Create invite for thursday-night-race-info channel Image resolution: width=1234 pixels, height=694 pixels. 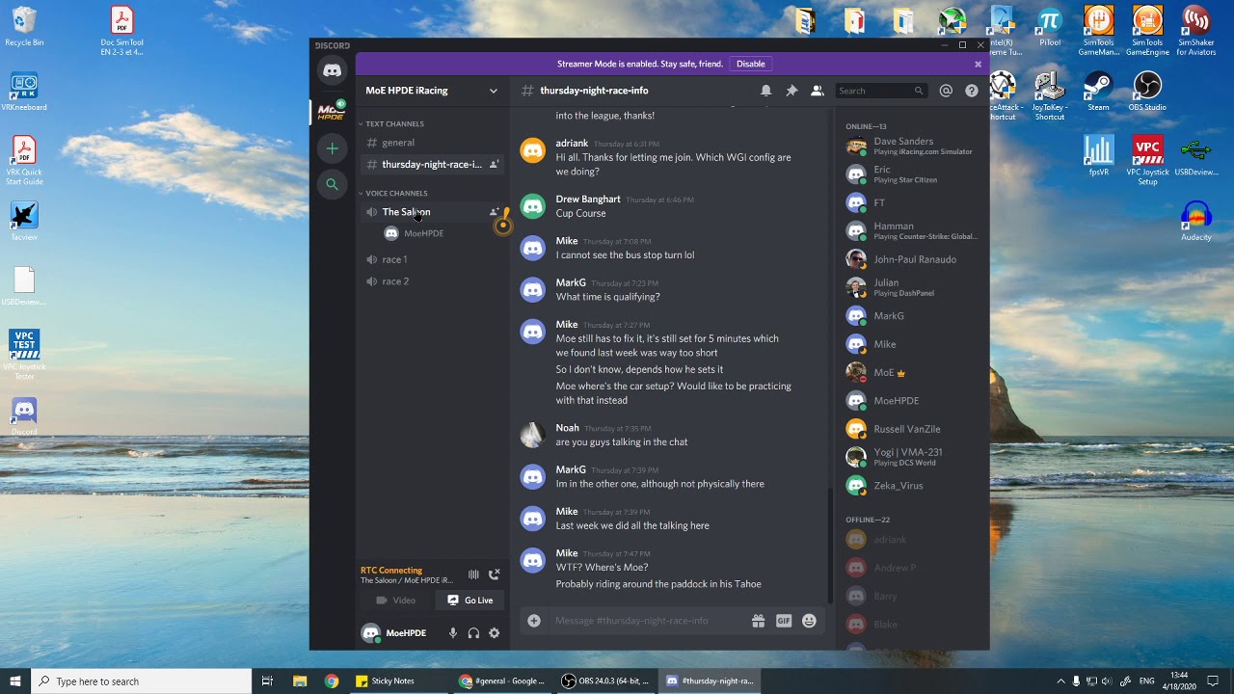494,165
